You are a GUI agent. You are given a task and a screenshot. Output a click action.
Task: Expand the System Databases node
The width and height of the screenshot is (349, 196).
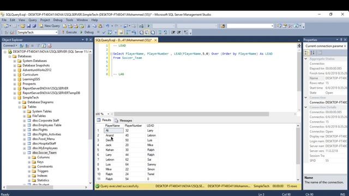click(x=15, y=61)
